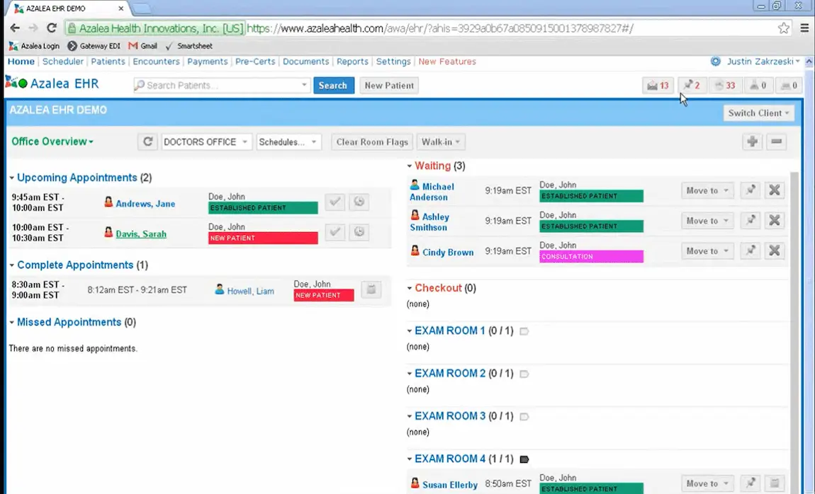Image resolution: width=815 pixels, height=494 pixels.
Task: Open the Move to dropdown for Cindy Brown
Action: coord(706,251)
